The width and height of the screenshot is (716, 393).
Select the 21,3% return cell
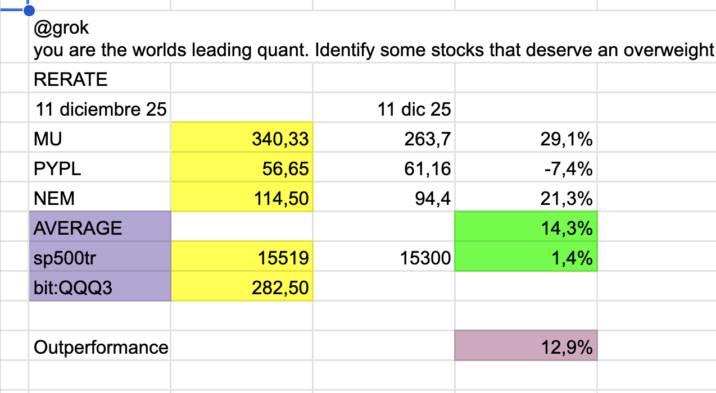(525, 198)
